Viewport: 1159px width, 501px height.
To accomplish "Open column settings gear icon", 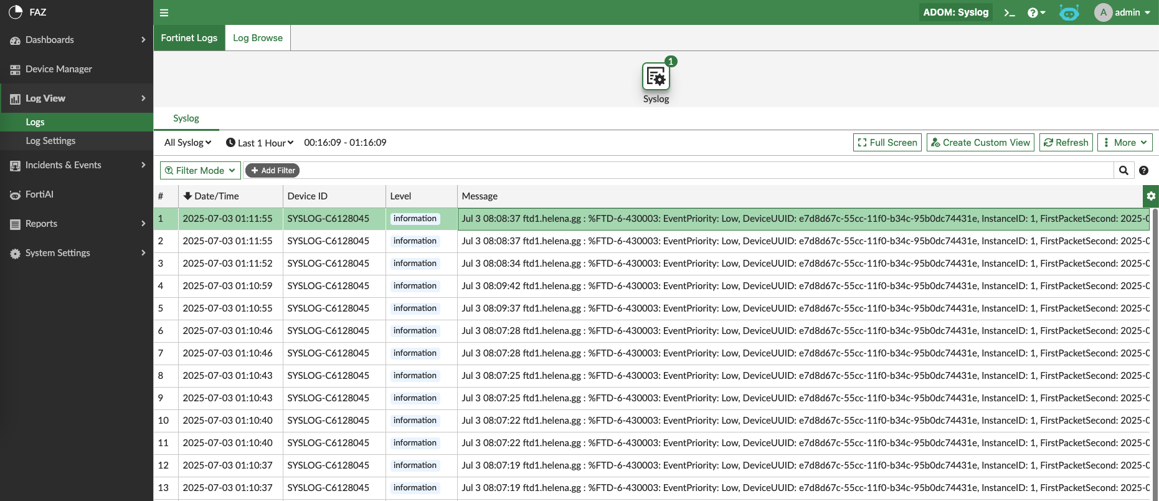I will (1150, 196).
